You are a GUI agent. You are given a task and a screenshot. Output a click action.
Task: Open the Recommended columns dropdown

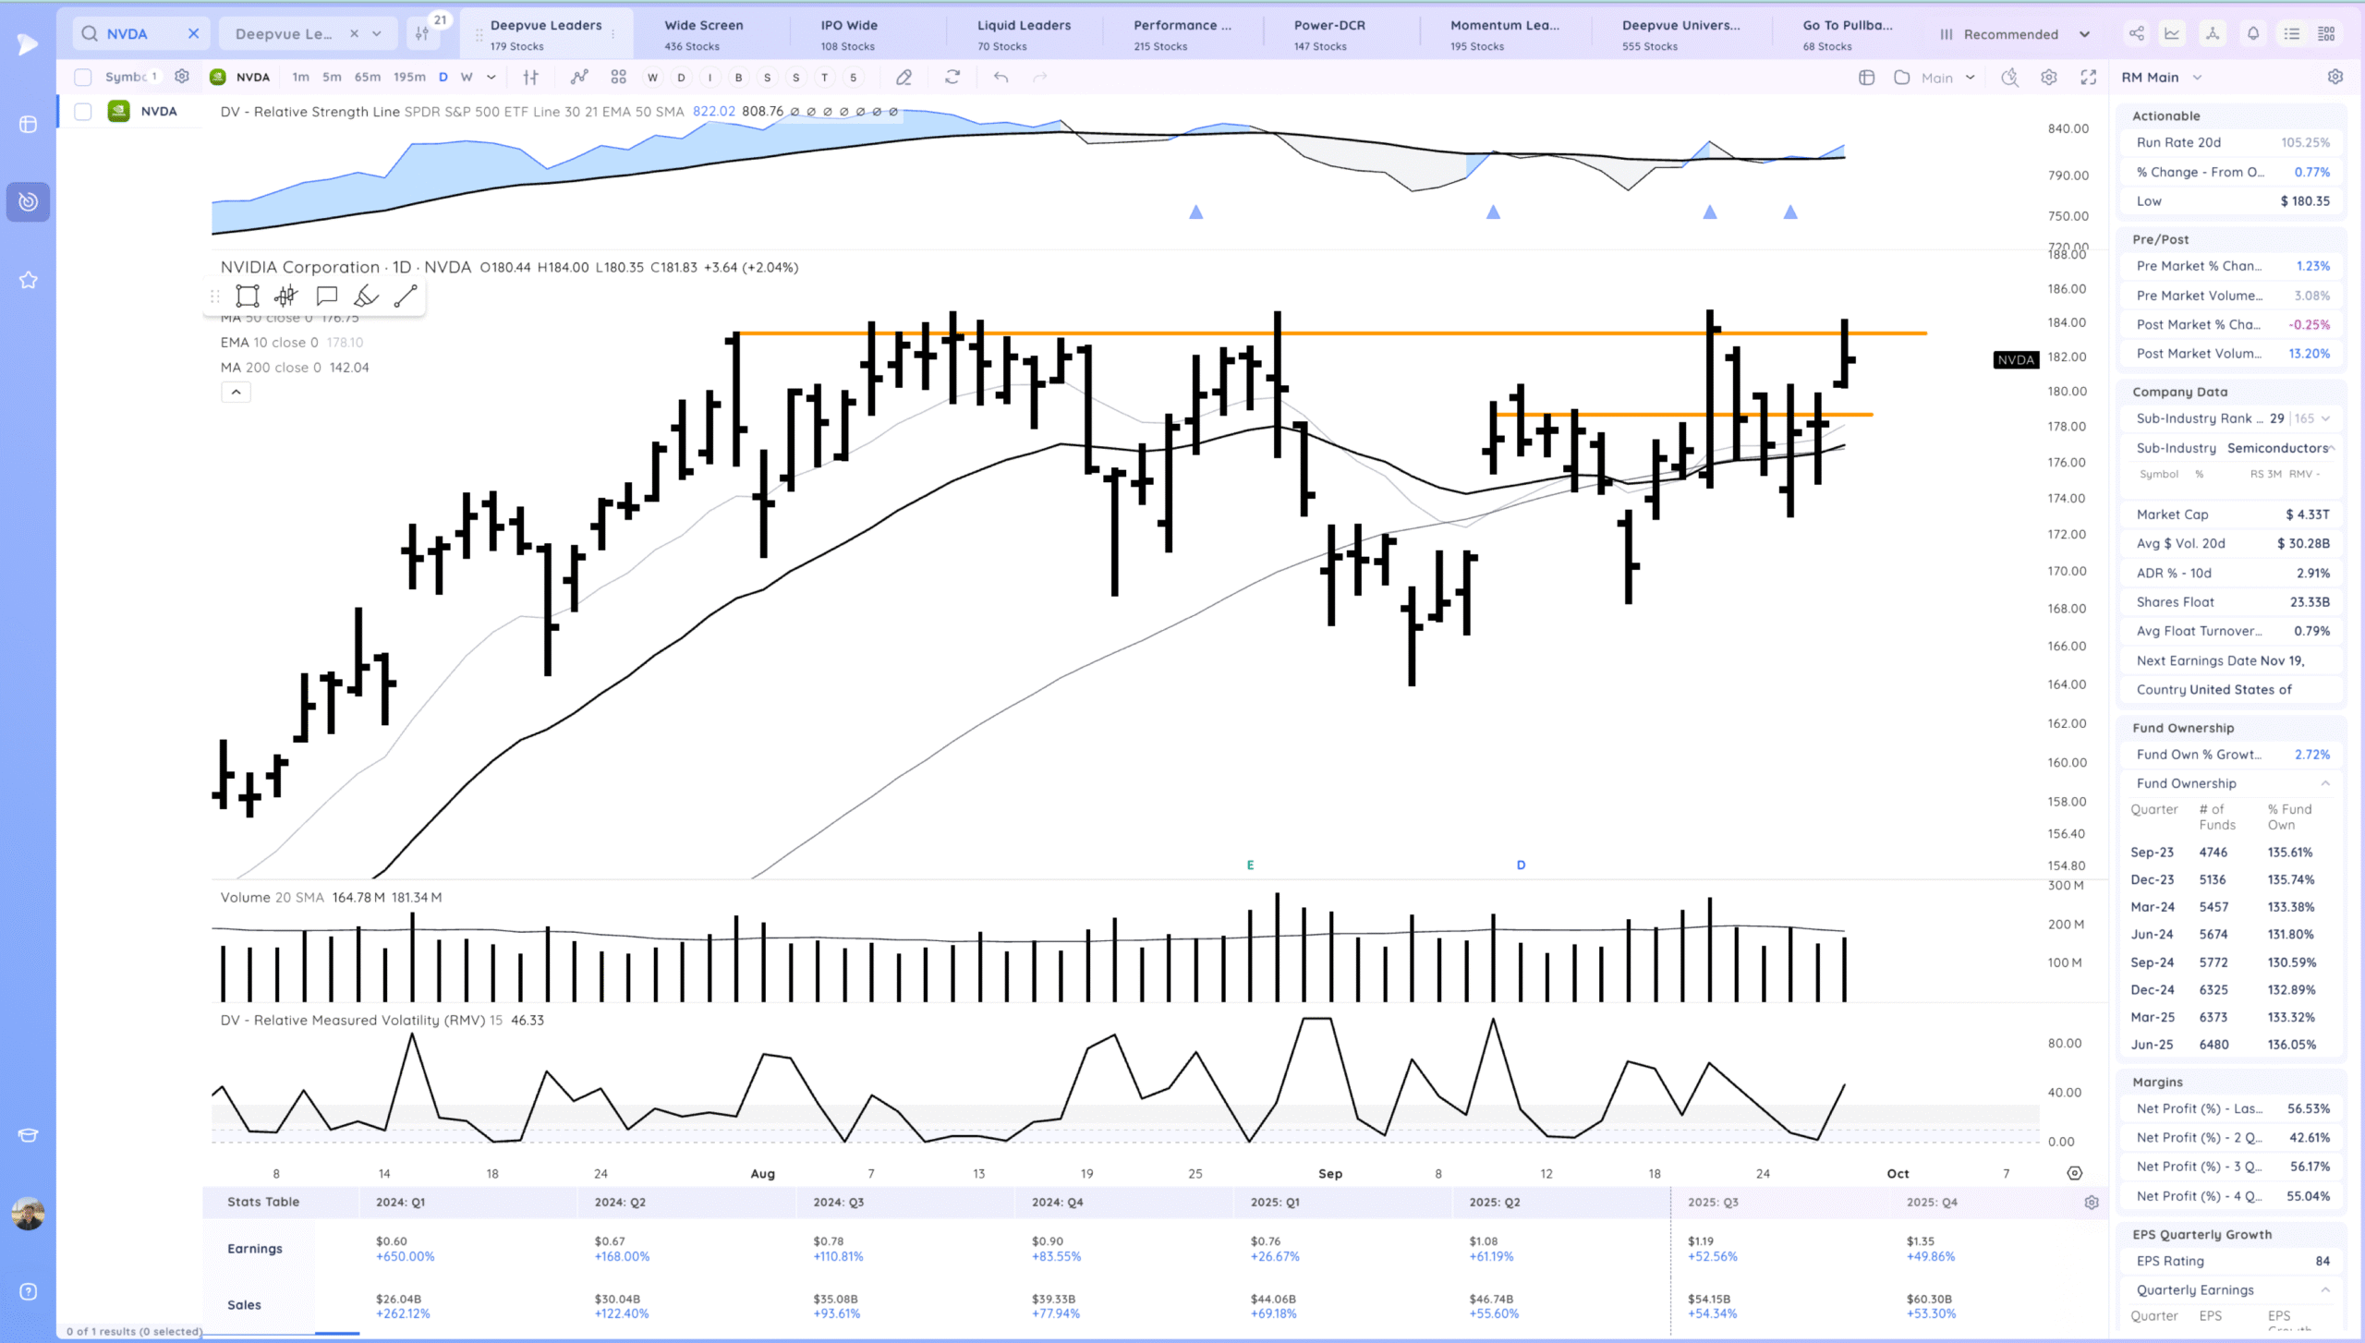(2014, 34)
